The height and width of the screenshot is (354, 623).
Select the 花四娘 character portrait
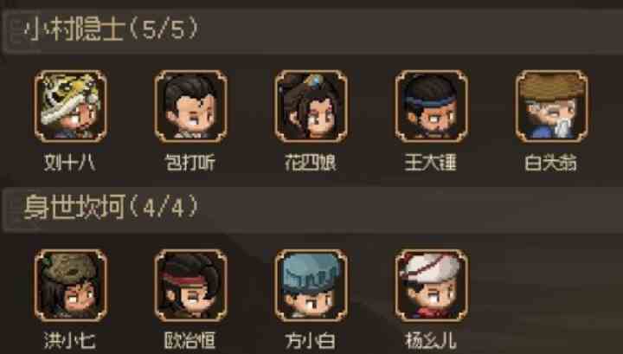[311, 106]
